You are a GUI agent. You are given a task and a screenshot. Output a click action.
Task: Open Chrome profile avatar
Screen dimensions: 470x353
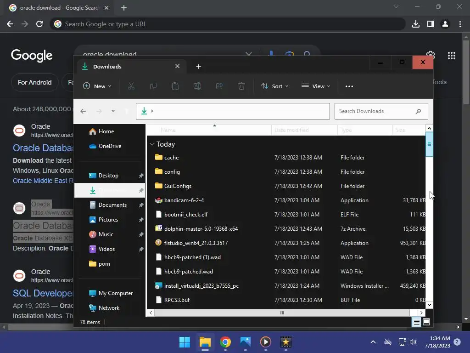(x=445, y=24)
